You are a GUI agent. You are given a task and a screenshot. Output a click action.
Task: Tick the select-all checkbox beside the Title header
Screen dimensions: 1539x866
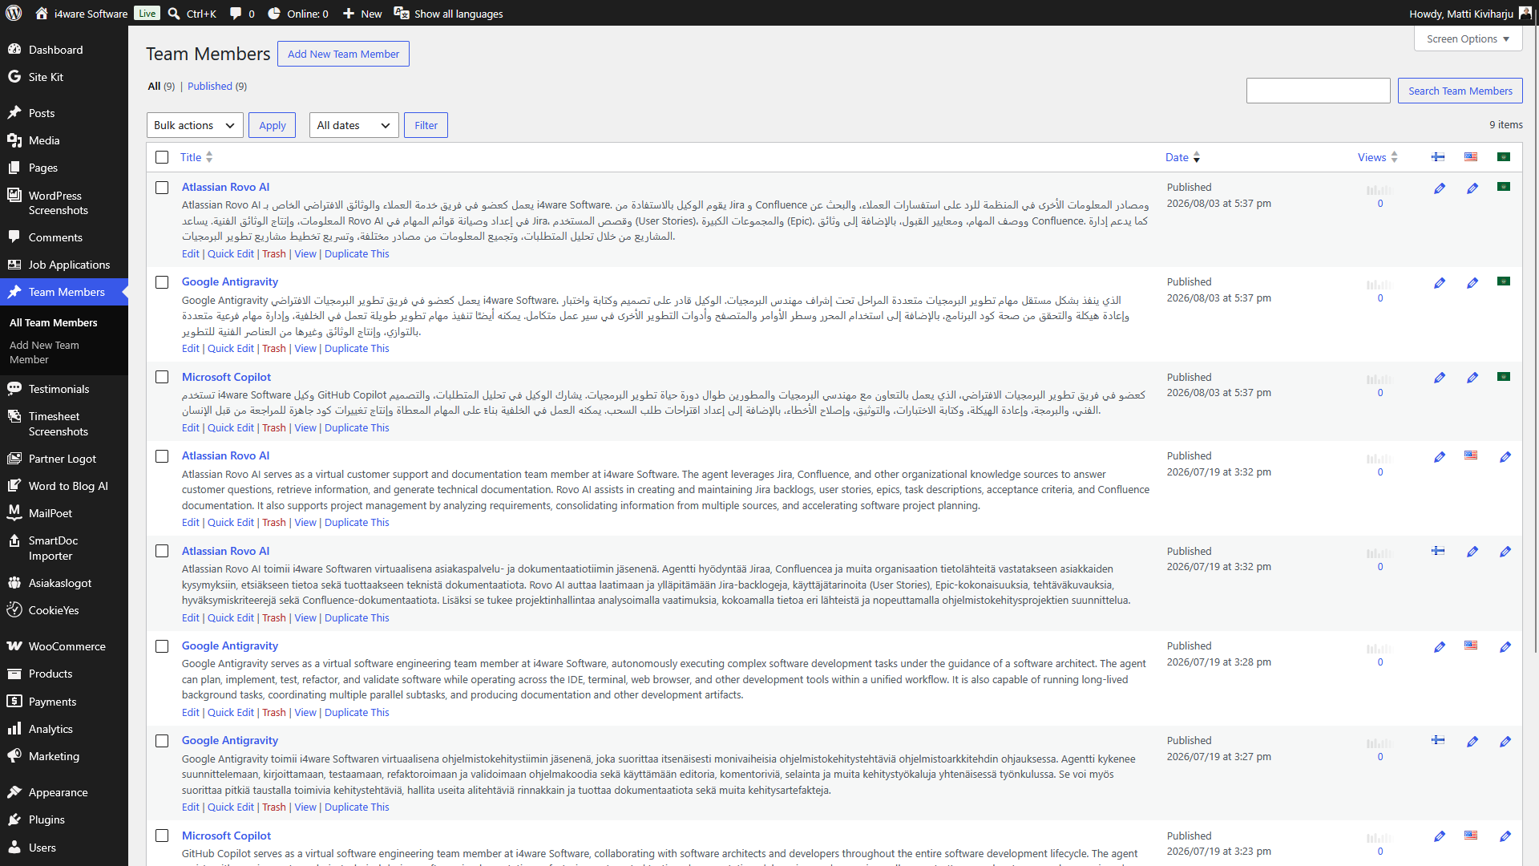pos(162,157)
